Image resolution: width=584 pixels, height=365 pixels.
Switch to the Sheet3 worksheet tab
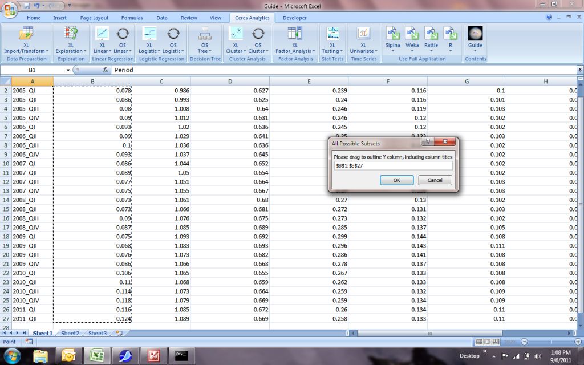coord(97,333)
